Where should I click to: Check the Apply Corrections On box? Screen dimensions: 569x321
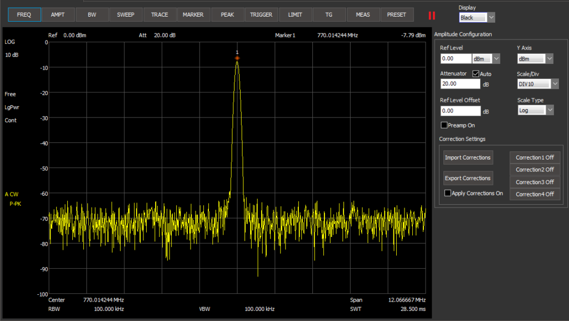[448, 193]
